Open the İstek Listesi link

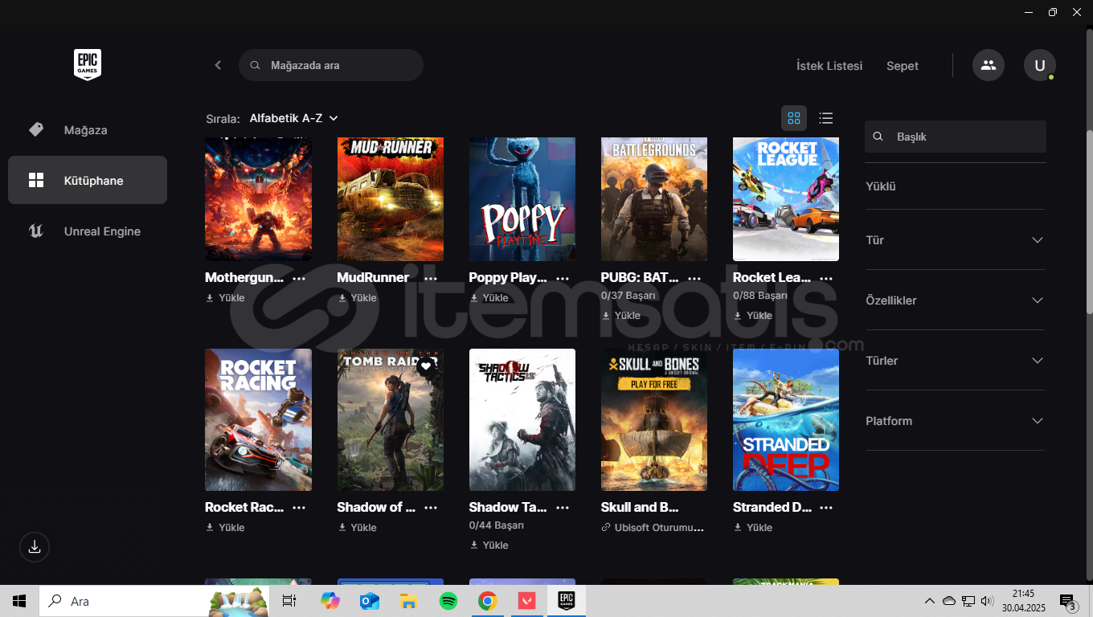pos(829,66)
